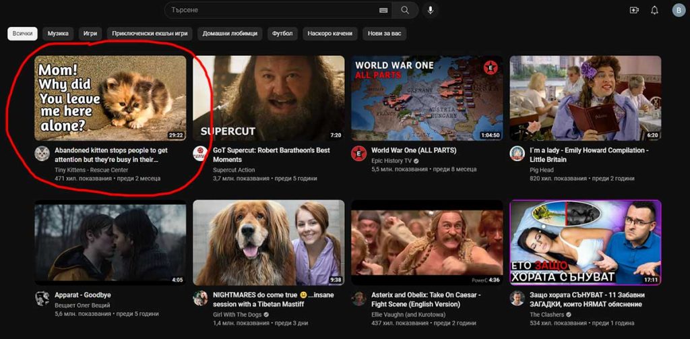Select the Всички filter chip
Screen dimensions: 690x339
tap(22, 33)
